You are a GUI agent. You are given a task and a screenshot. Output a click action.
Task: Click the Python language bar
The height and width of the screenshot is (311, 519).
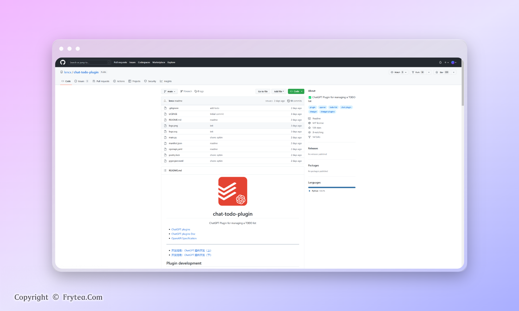[332, 187]
